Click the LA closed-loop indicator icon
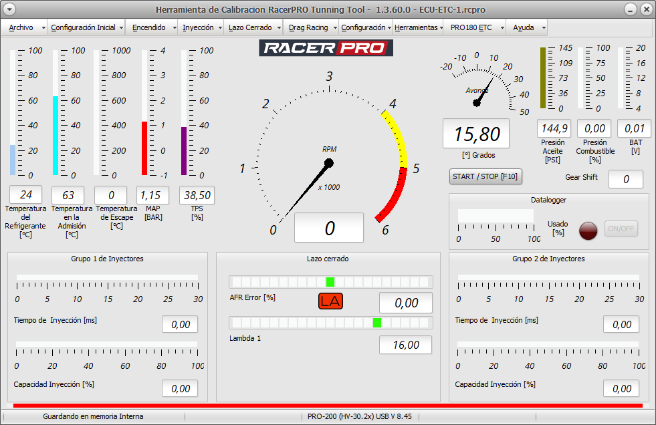 (330, 301)
